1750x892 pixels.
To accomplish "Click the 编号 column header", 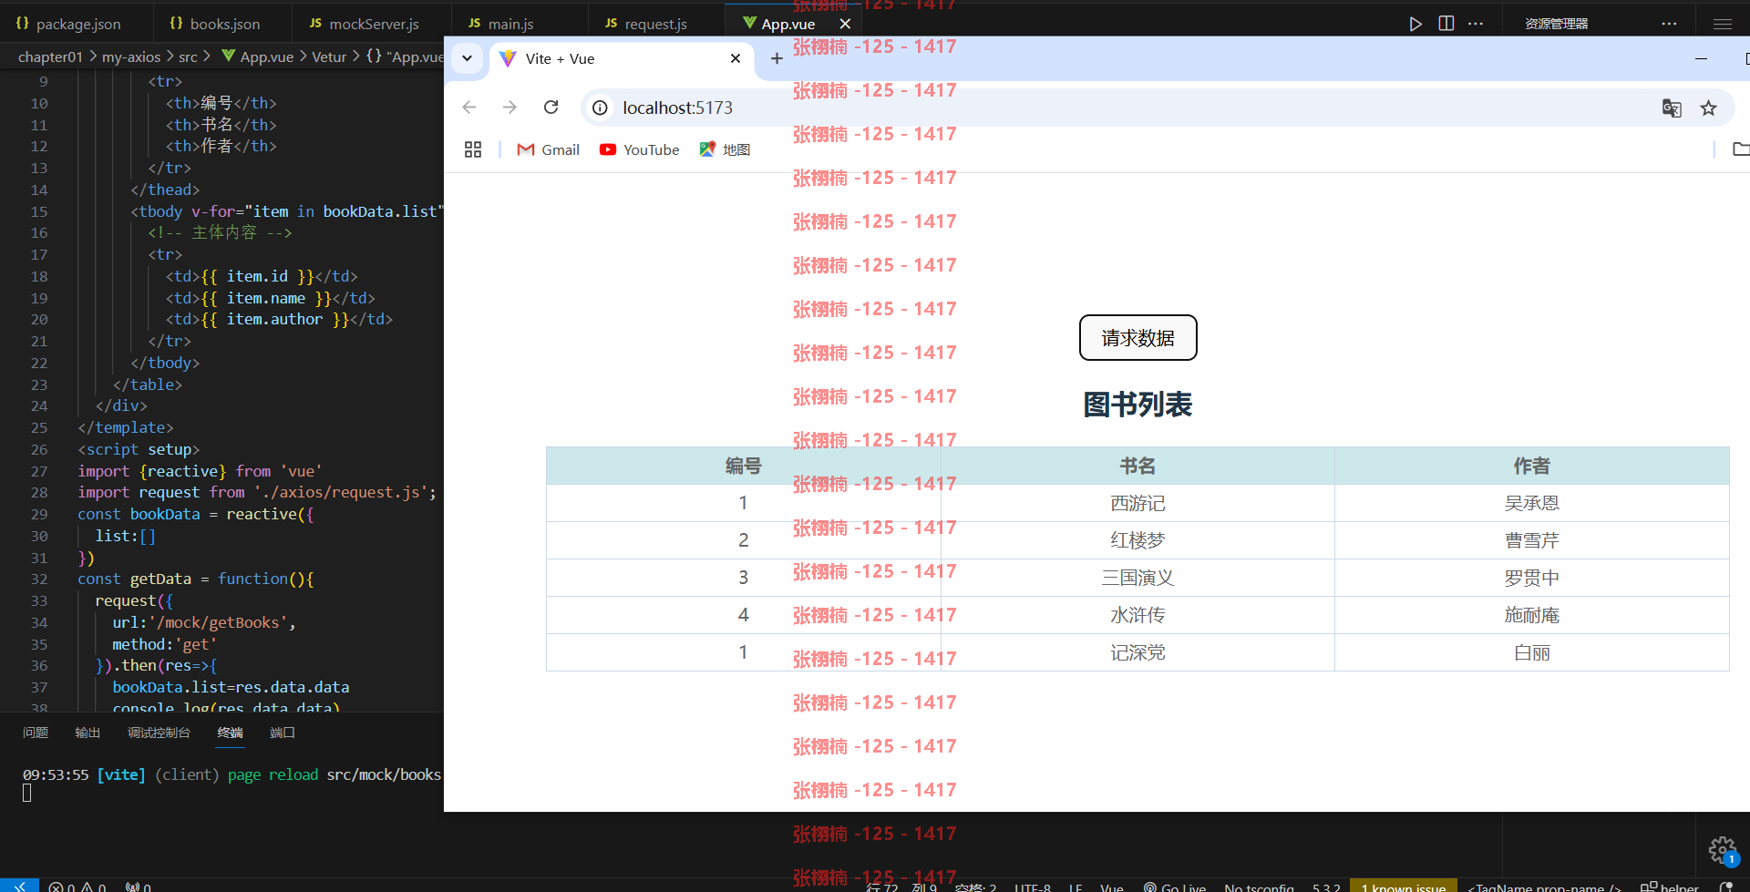I will coord(743,466).
